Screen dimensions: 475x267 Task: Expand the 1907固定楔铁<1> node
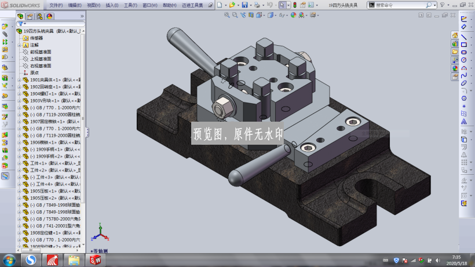[x=19, y=122]
